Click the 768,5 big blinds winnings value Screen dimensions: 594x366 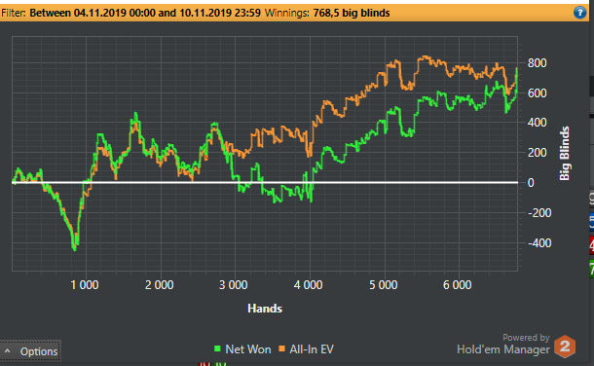[x=352, y=13]
